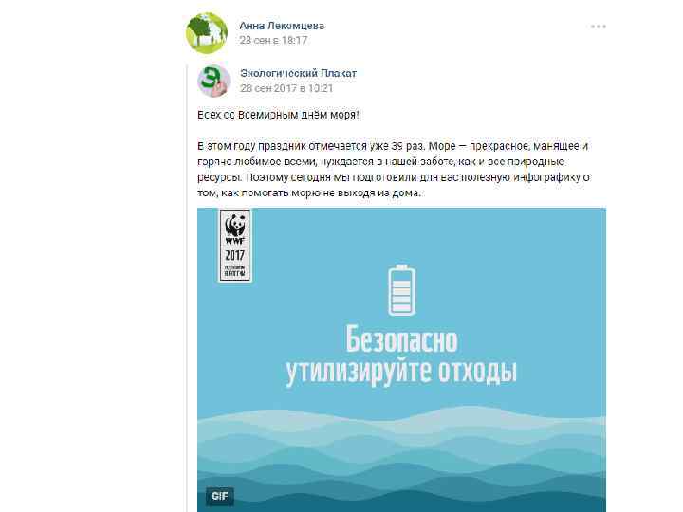
Task: Click the WWF panda logo in the image
Action: 235,229
